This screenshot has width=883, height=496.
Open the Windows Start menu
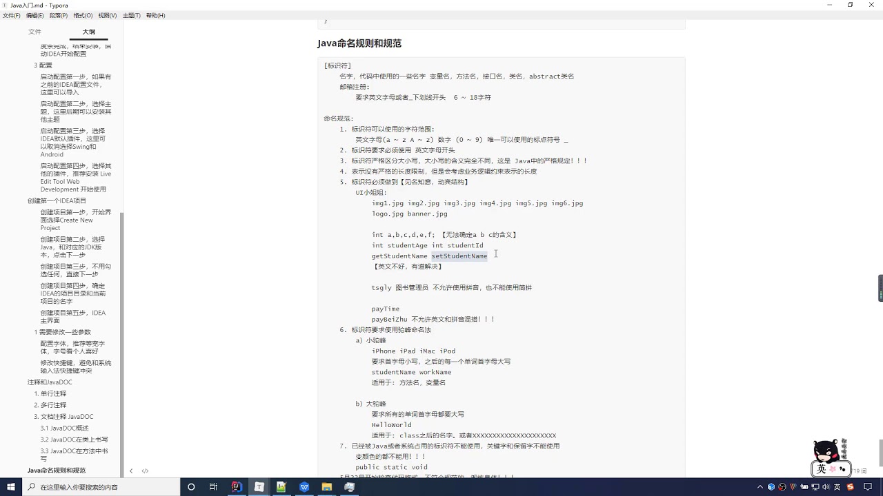tap(11, 487)
